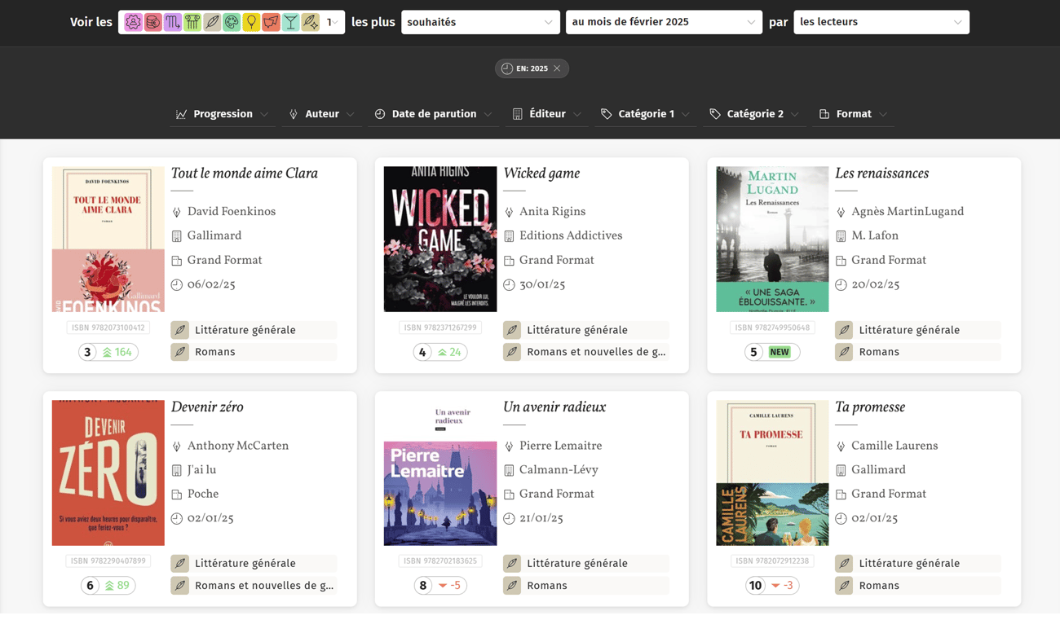Click publisher Calmann-Lévy
Viewport: 1060px width, 642px height.
(559, 470)
